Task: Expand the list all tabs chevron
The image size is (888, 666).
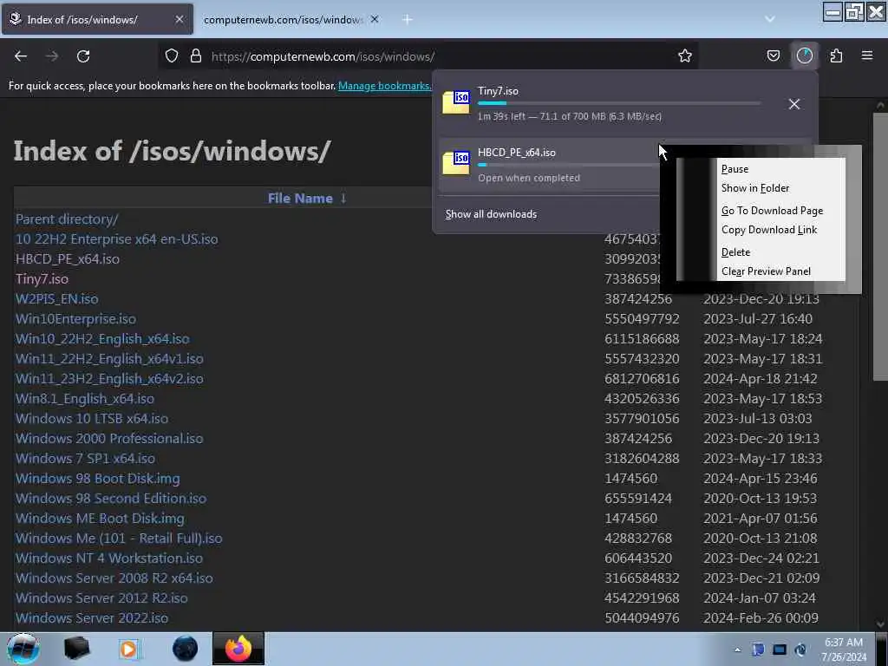Action: tap(770, 19)
